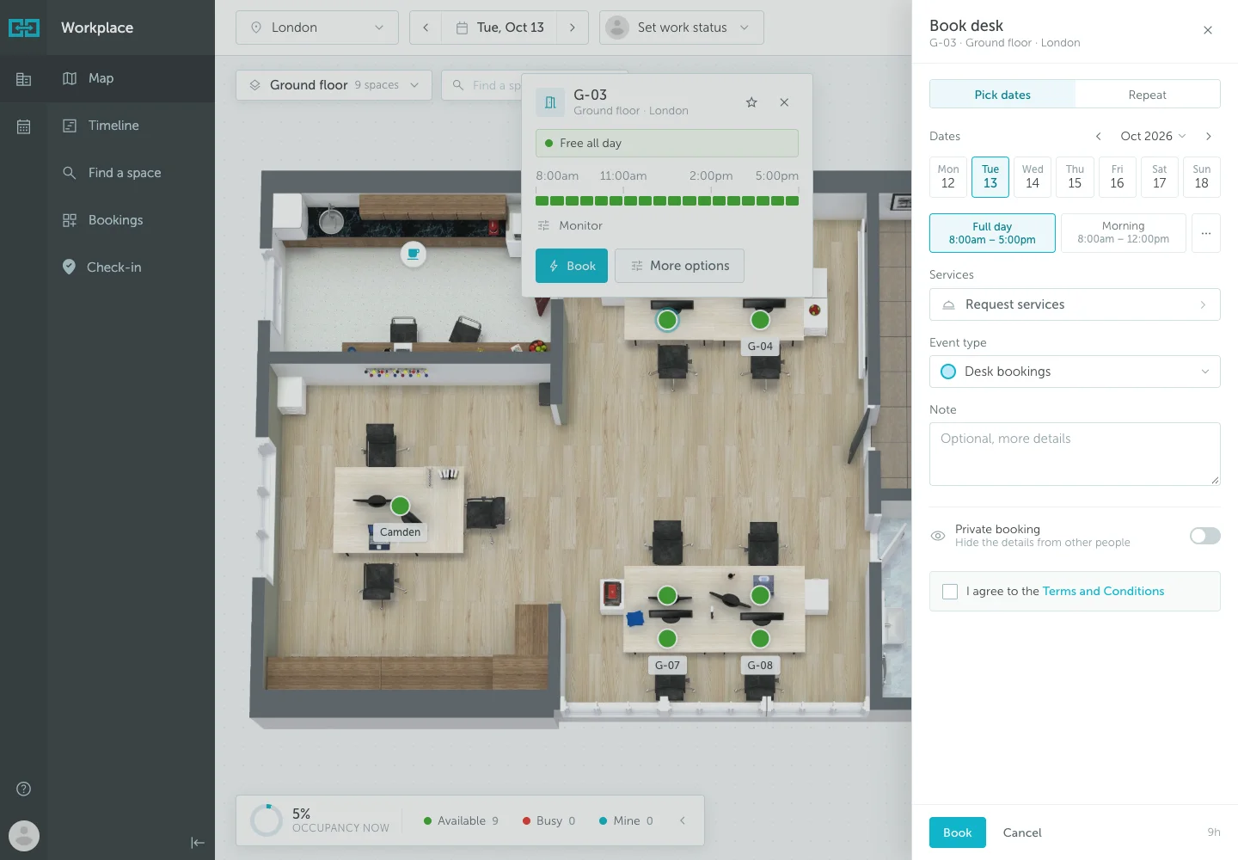Click Book button in G-03 popup

pos(572,266)
